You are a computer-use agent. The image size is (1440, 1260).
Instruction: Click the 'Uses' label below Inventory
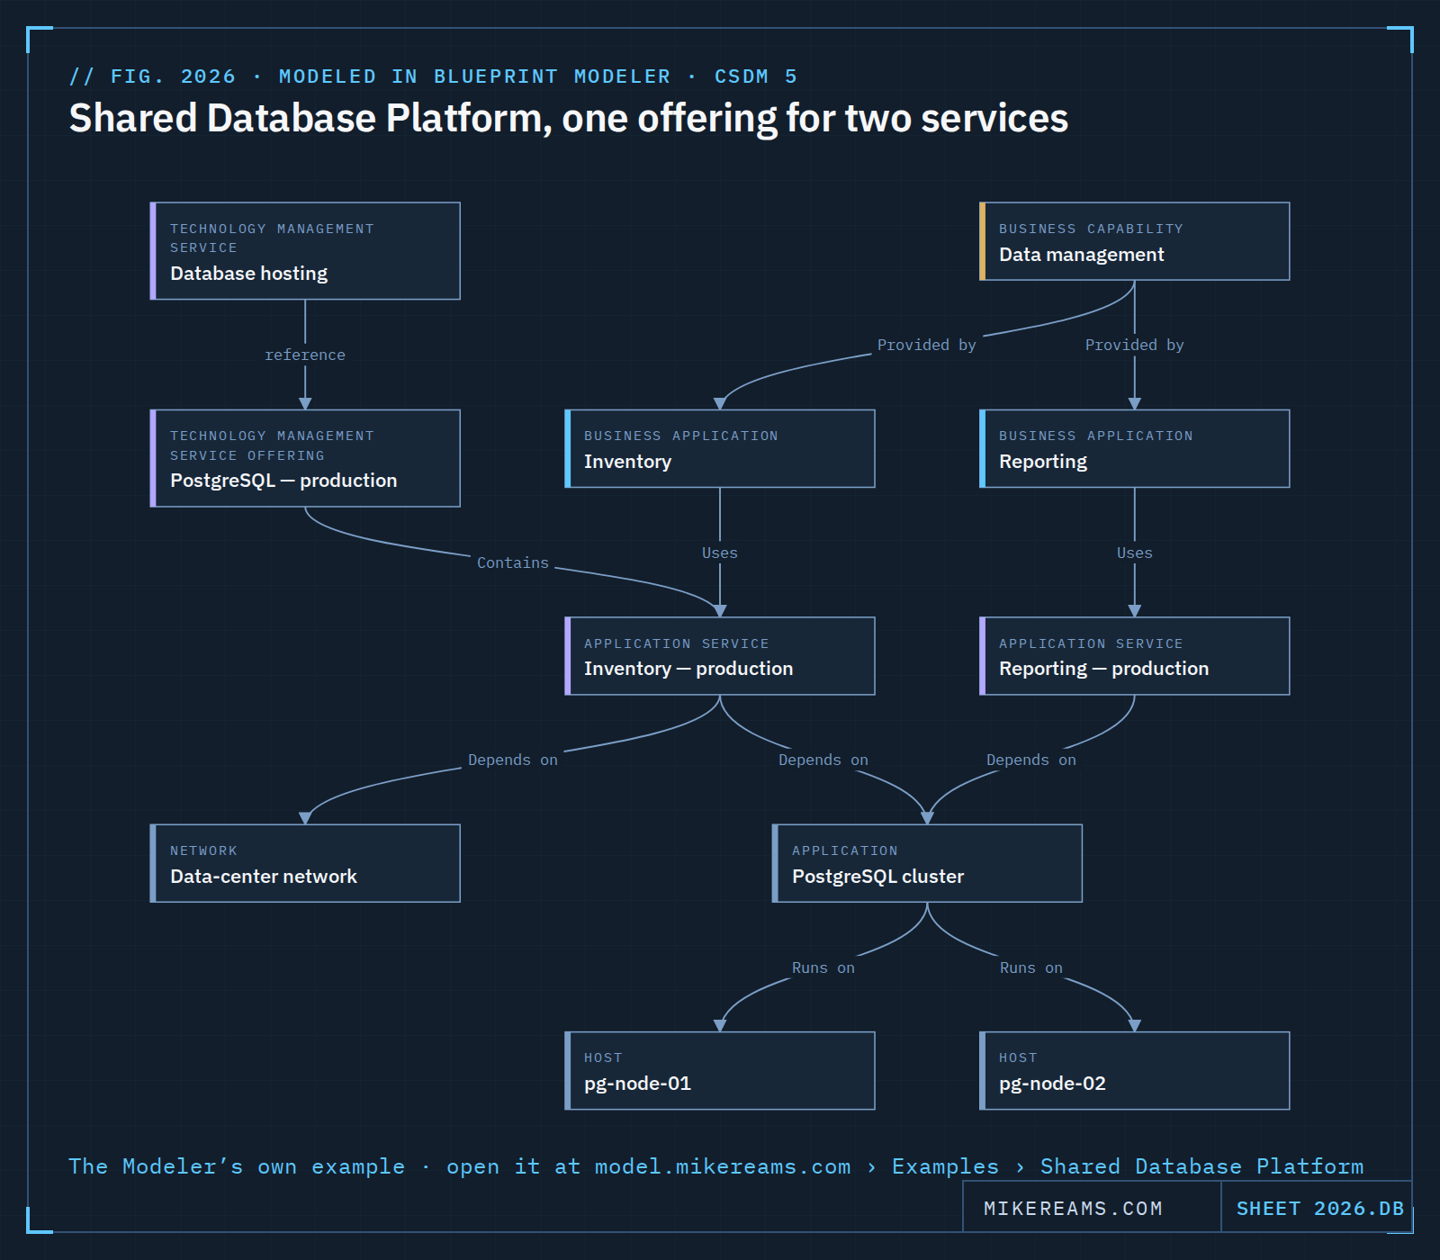pyautogui.click(x=720, y=553)
